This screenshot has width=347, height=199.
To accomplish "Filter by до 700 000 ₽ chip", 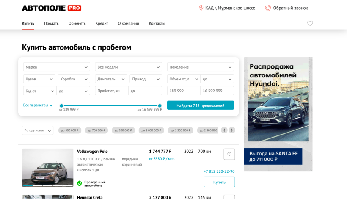I will (96, 130).
